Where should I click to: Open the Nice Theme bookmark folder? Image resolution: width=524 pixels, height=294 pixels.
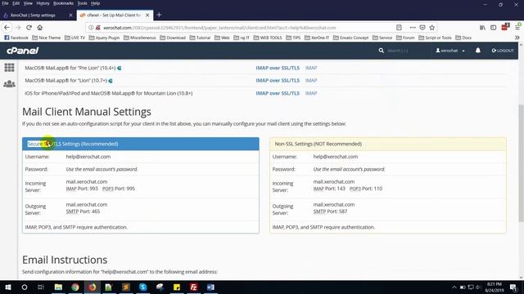click(47, 38)
